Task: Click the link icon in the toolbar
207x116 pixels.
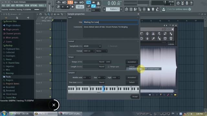Action: coord(93,6)
